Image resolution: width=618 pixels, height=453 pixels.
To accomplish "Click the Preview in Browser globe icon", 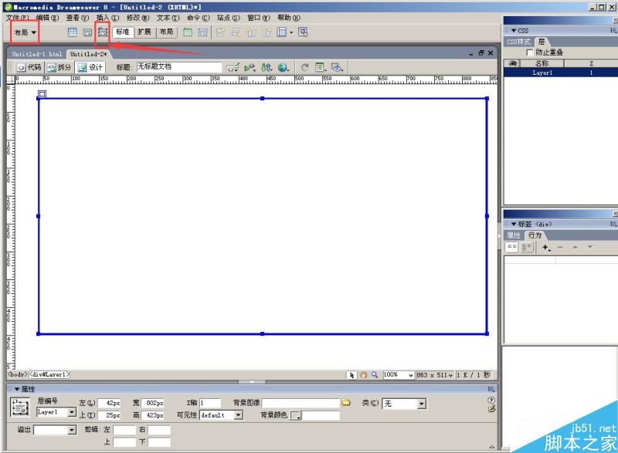I will coord(283,68).
